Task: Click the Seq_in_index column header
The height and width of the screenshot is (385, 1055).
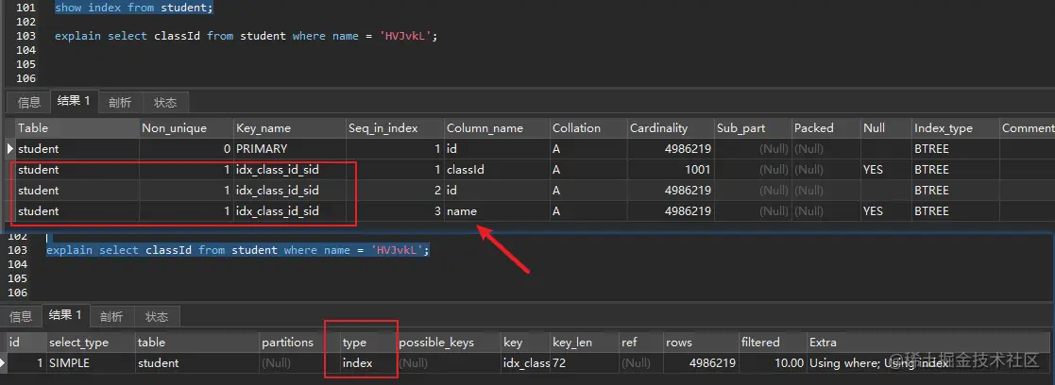Action: [395, 127]
